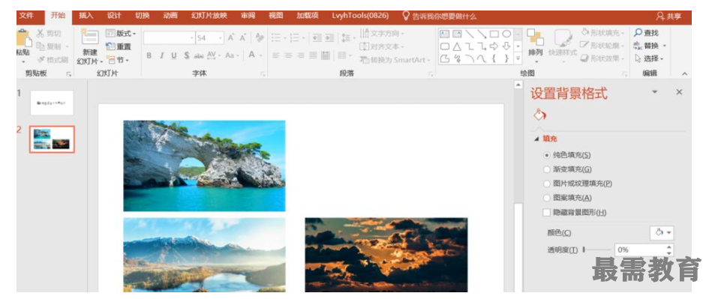Select the rounded rectangle shape
Viewport: 706px width, 299px height.
tap(444, 46)
